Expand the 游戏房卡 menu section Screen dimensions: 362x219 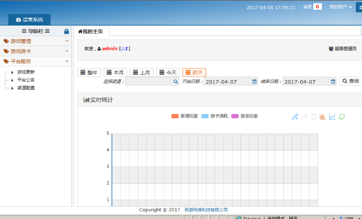[36, 51]
